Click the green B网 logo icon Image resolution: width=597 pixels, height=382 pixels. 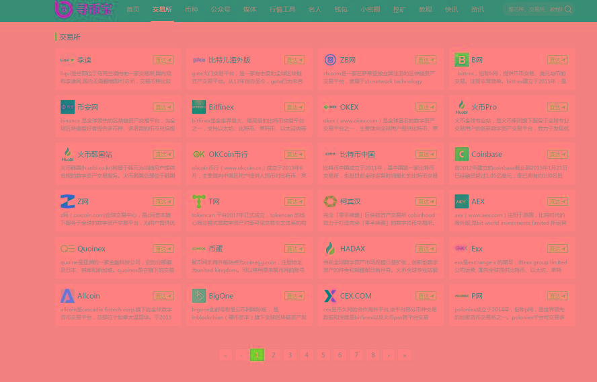[461, 60]
